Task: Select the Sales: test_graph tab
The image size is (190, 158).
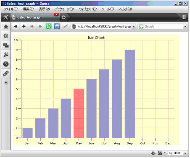Action: click(35, 17)
